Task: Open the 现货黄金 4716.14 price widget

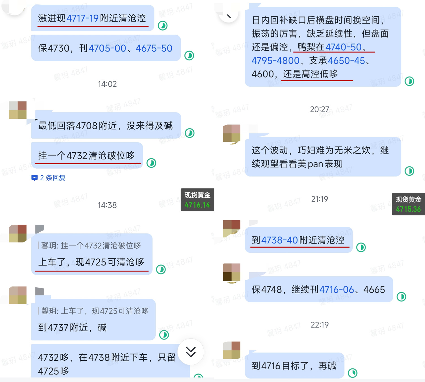Action: 197,200
